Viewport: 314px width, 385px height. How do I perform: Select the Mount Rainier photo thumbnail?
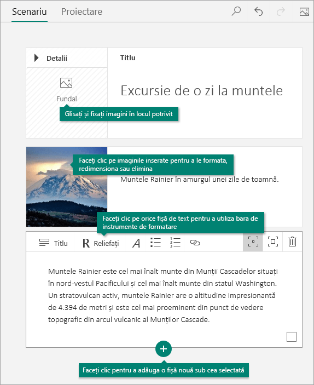coord(67,187)
